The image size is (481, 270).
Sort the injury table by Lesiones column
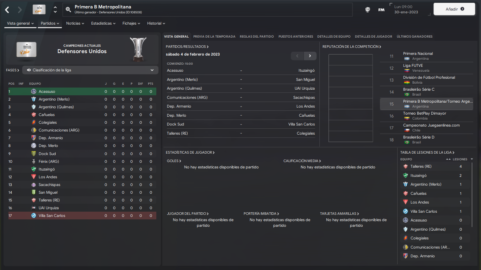tap(460, 159)
